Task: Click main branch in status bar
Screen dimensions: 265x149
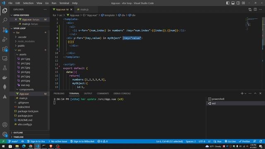Action: [13, 142]
